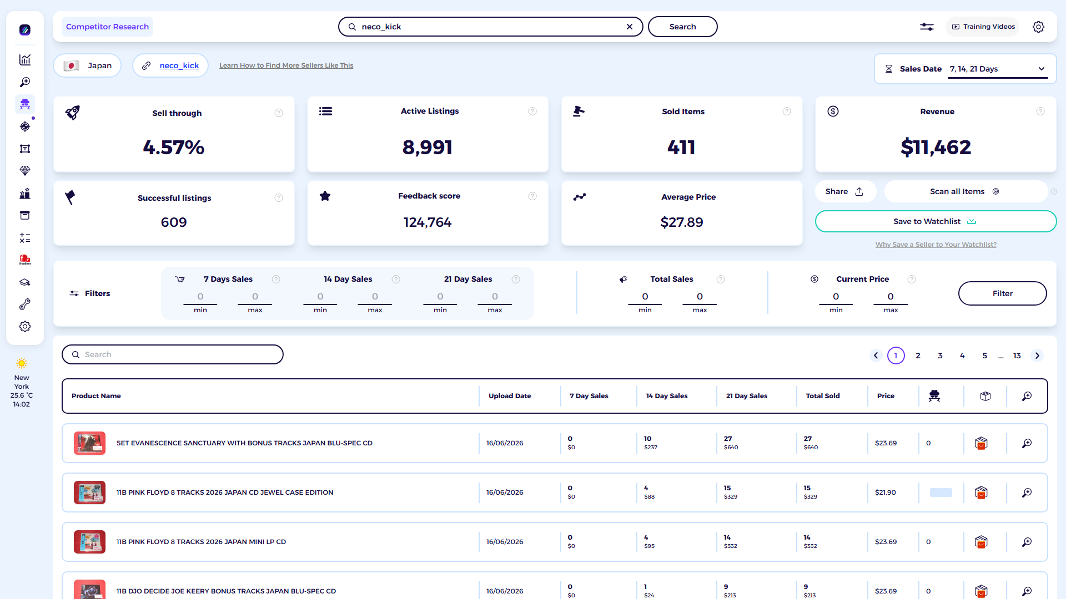Click the Feedback score help icon
Viewport: 1066px width, 599px height.
point(532,196)
